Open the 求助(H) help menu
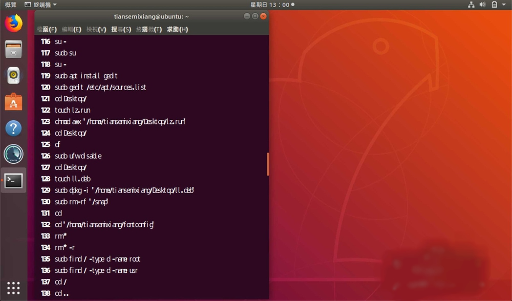Image resolution: width=512 pixels, height=301 pixels. pos(177,29)
